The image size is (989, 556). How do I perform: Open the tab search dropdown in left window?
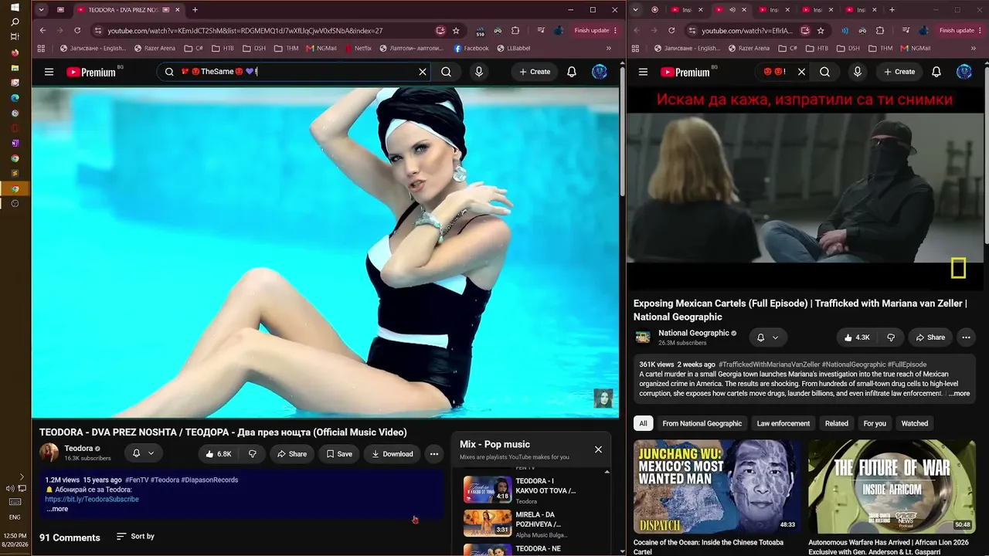(x=41, y=10)
